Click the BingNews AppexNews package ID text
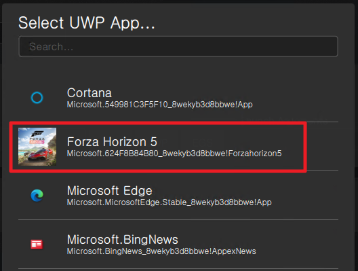 161,251
